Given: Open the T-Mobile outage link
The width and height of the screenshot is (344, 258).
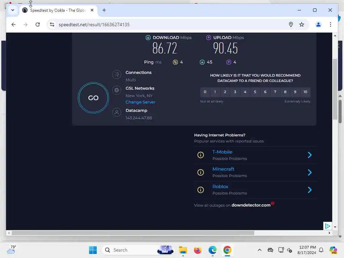Looking at the screenshot, I should click(x=222, y=152).
